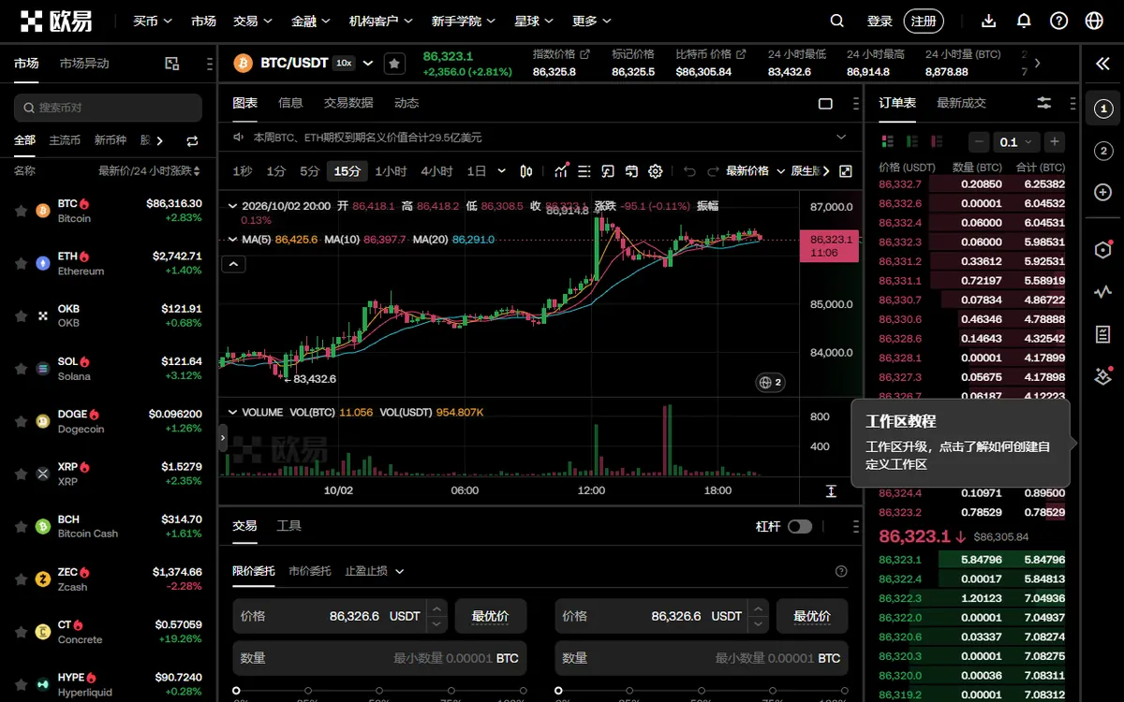Click the redo arrow in chart toolbar
The height and width of the screenshot is (702, 1124).
click(x=713, y=171)
